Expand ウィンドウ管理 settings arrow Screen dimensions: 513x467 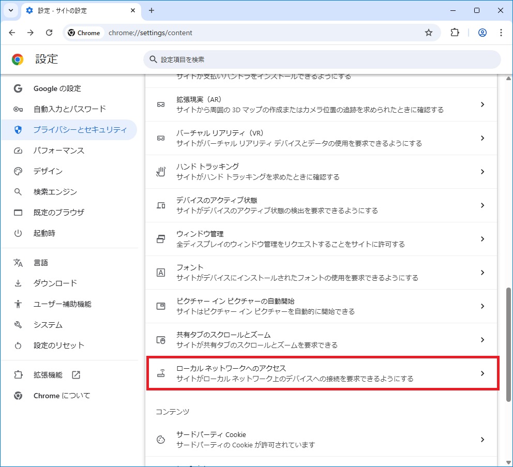pyautogui.click(x=482, y=239)
